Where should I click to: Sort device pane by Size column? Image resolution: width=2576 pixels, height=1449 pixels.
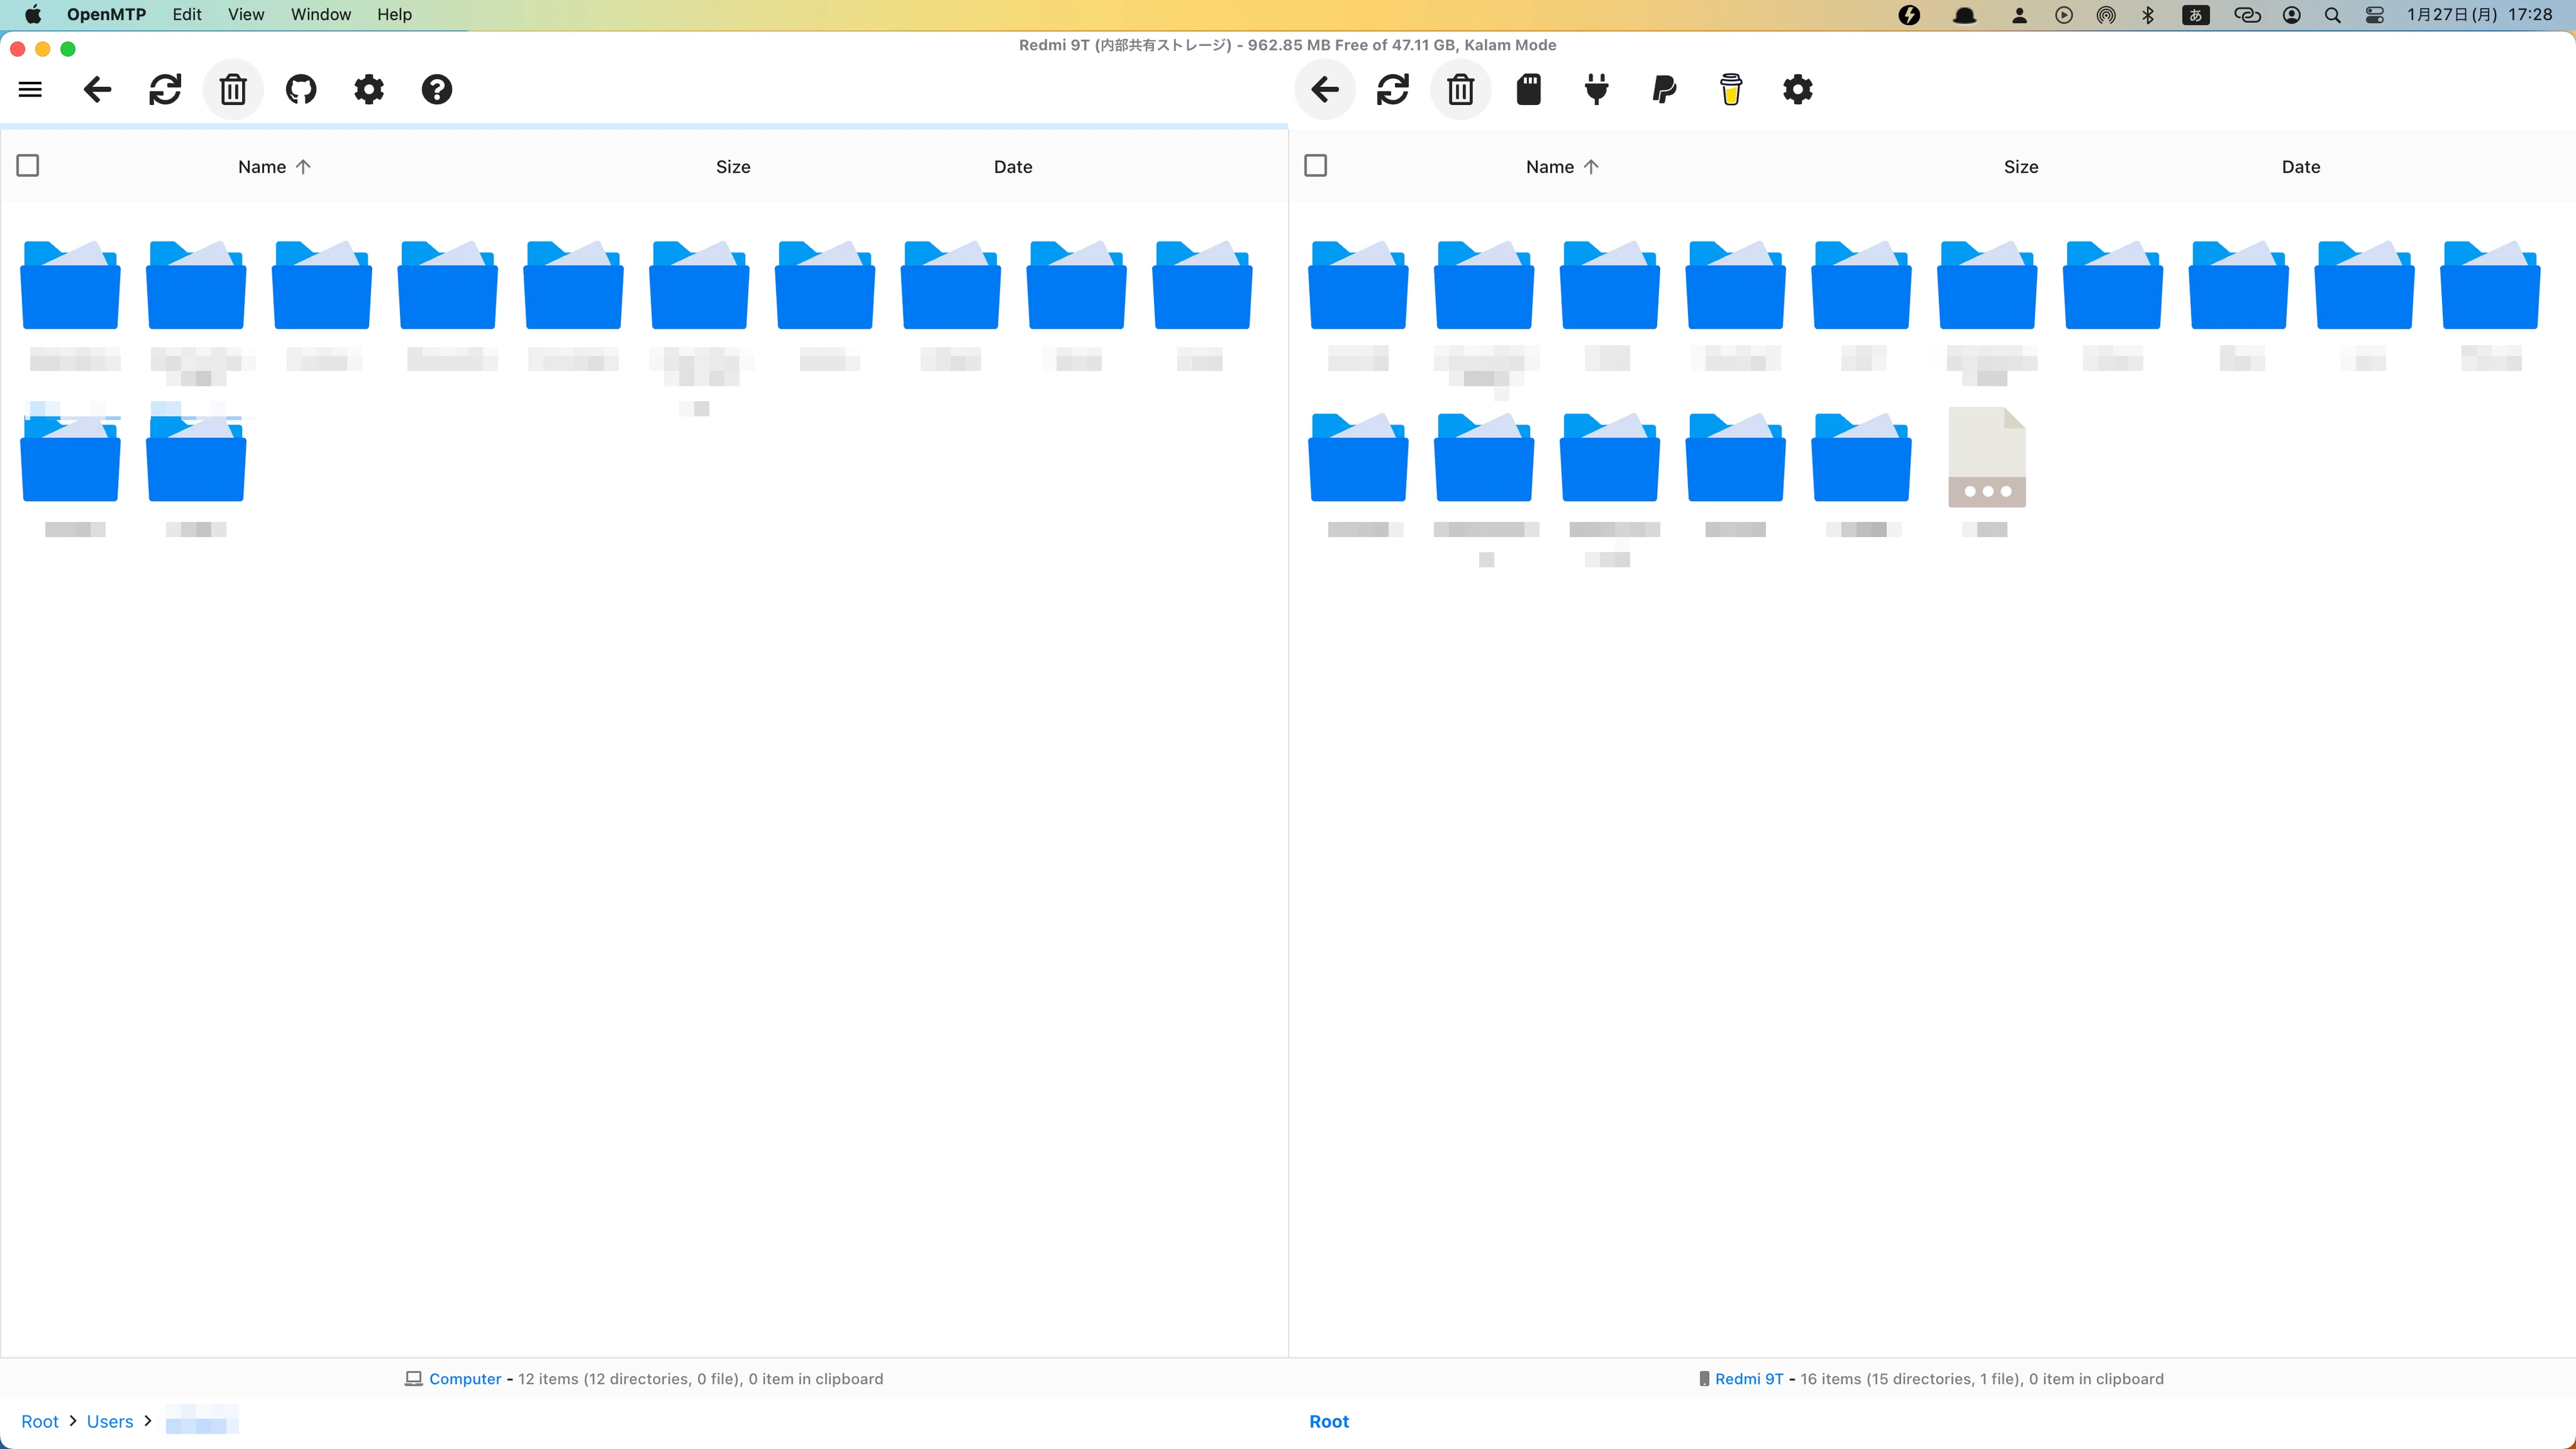(2020, 167)
